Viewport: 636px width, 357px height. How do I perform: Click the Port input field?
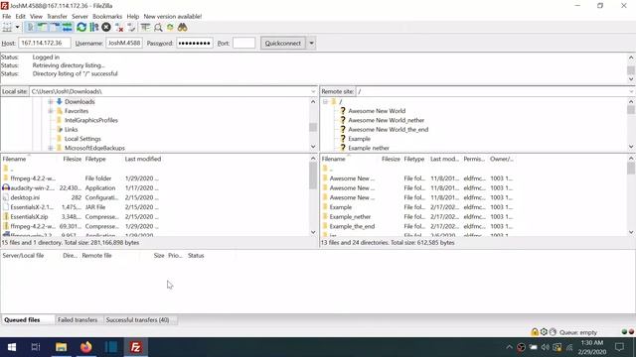click(243, 43)
